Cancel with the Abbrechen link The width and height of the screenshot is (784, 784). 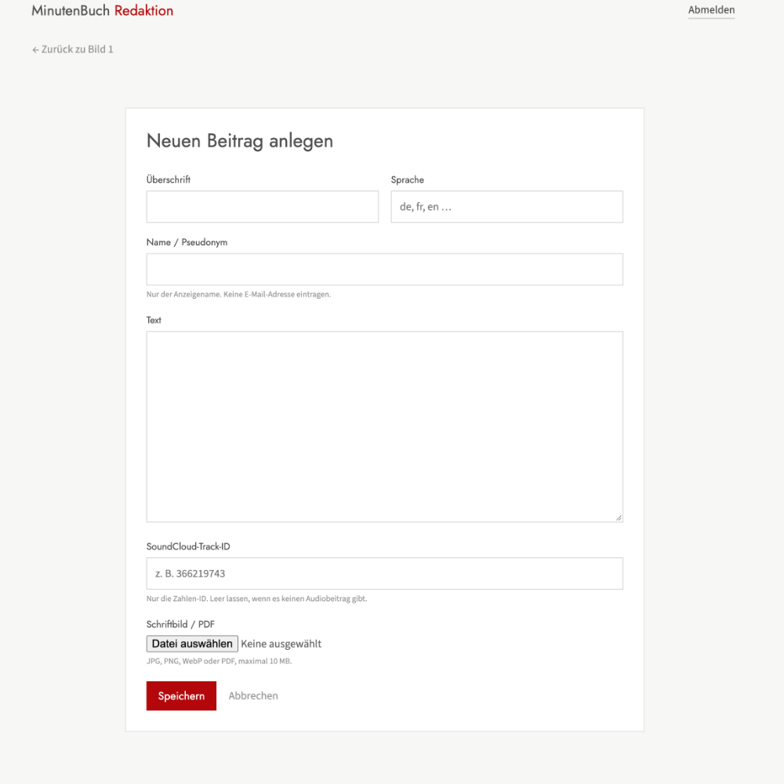point(253,695)
